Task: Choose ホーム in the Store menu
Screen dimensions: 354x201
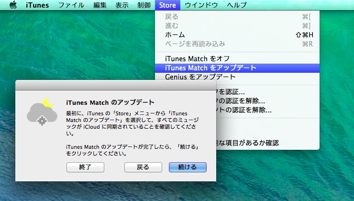Action: (237, 35)
